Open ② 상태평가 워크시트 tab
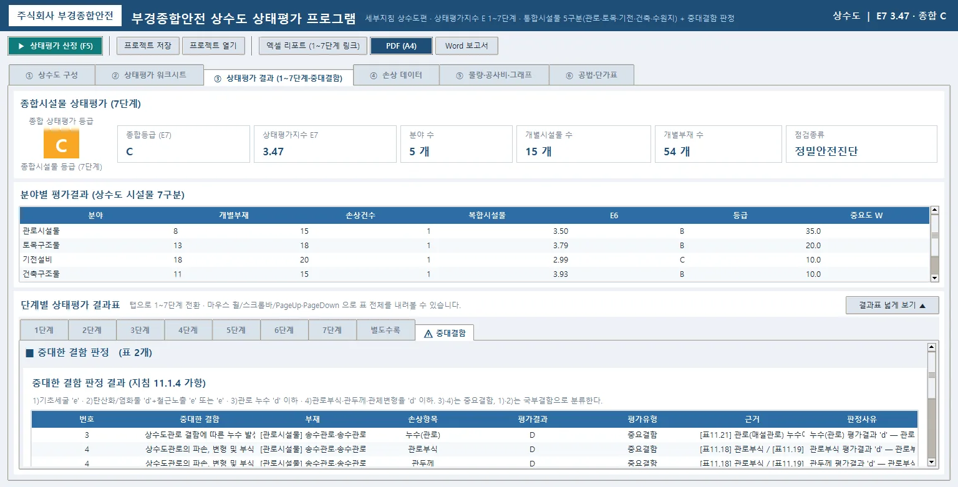This screenshot has height=487, width=958. coord(149,75)
